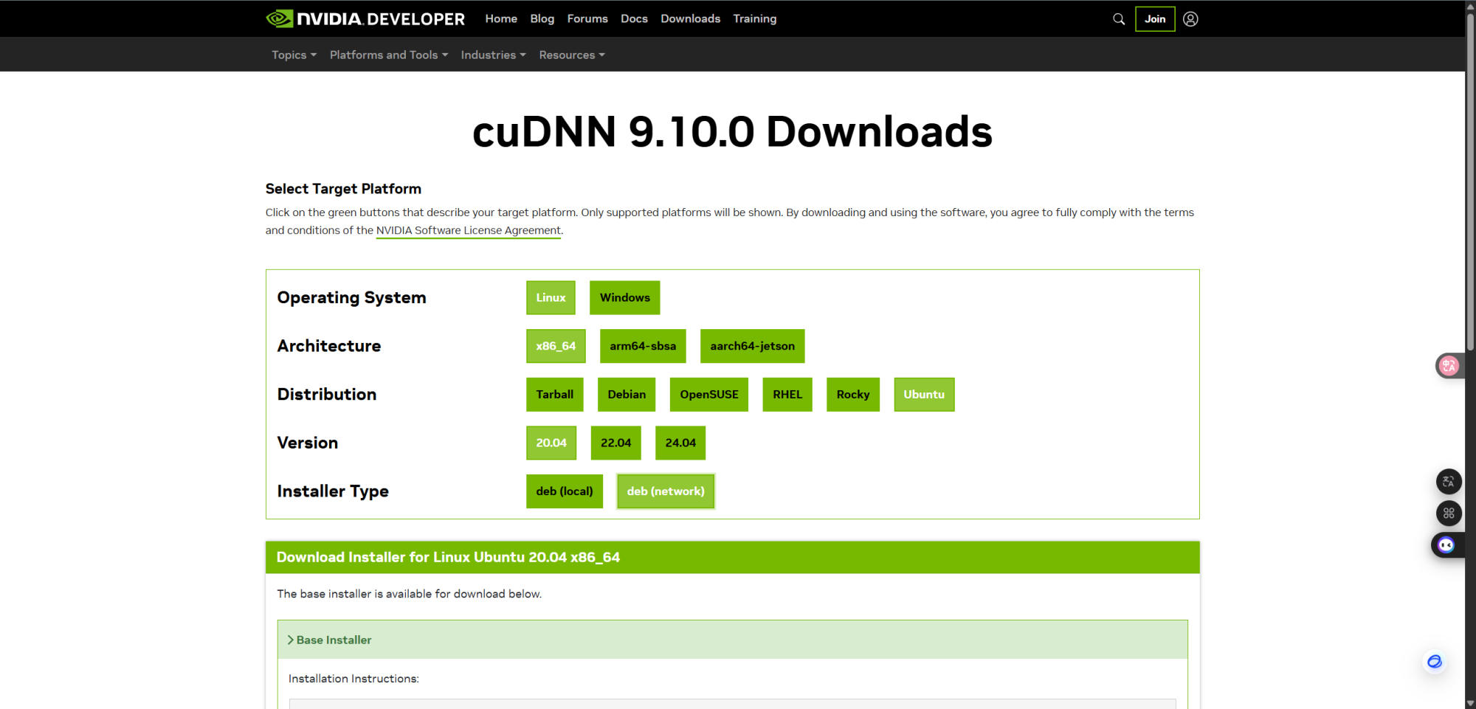Select OpenSUSE distribution

point(709,395)
